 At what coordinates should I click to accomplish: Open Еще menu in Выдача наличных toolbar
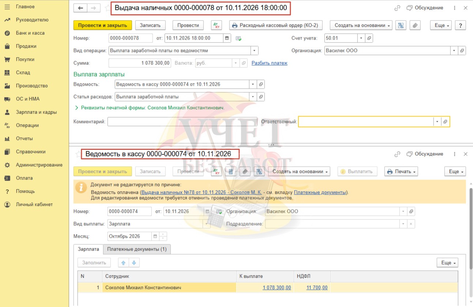tap(440, 25)
